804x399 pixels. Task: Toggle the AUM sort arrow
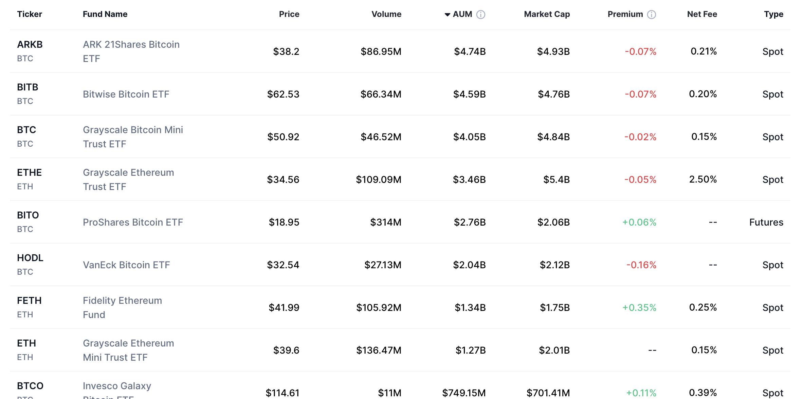447,15
